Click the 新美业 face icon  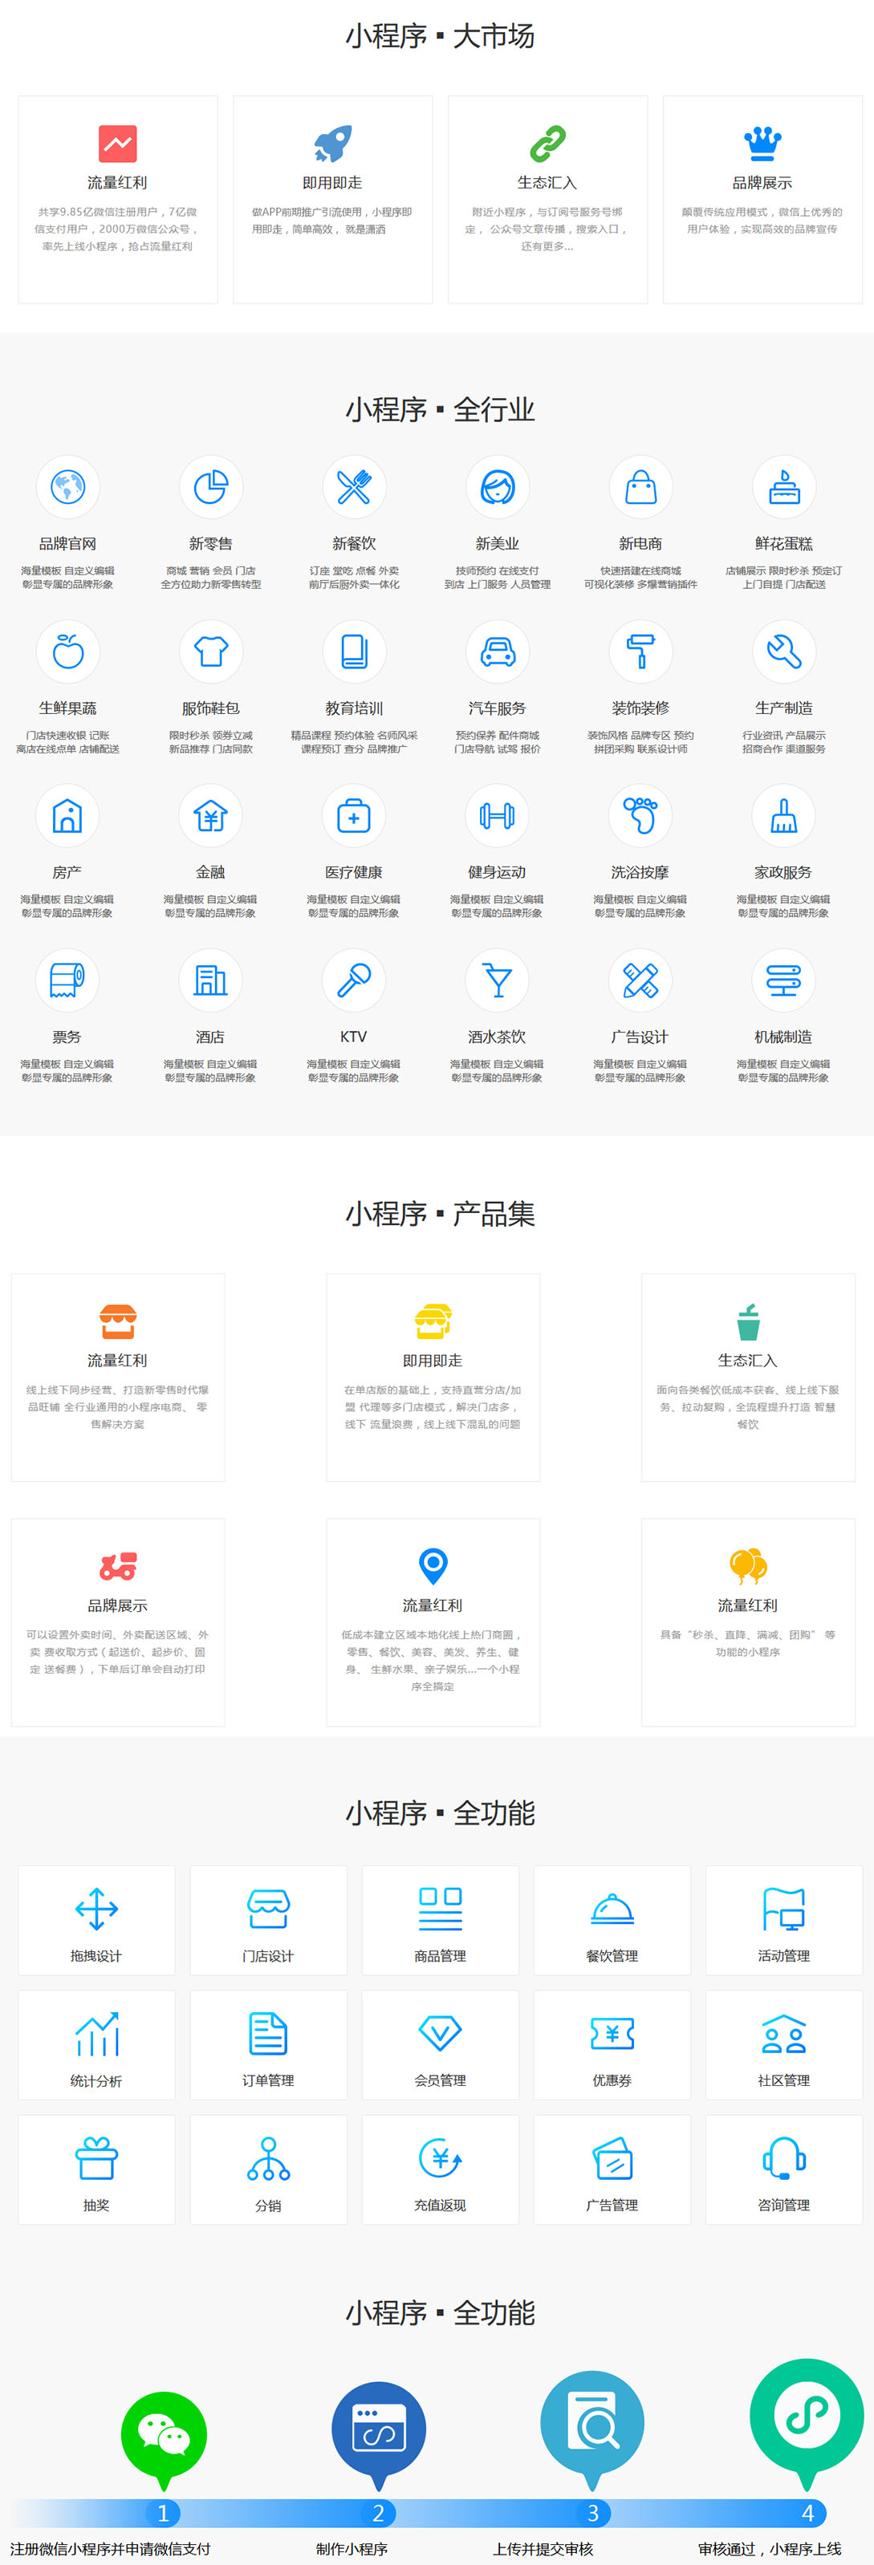coord(498,487)
